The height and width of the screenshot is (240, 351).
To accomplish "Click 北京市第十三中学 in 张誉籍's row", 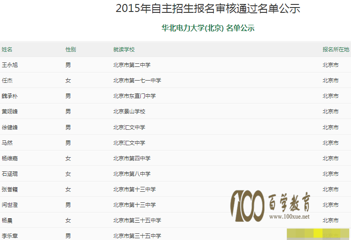I will coord(134,190).
